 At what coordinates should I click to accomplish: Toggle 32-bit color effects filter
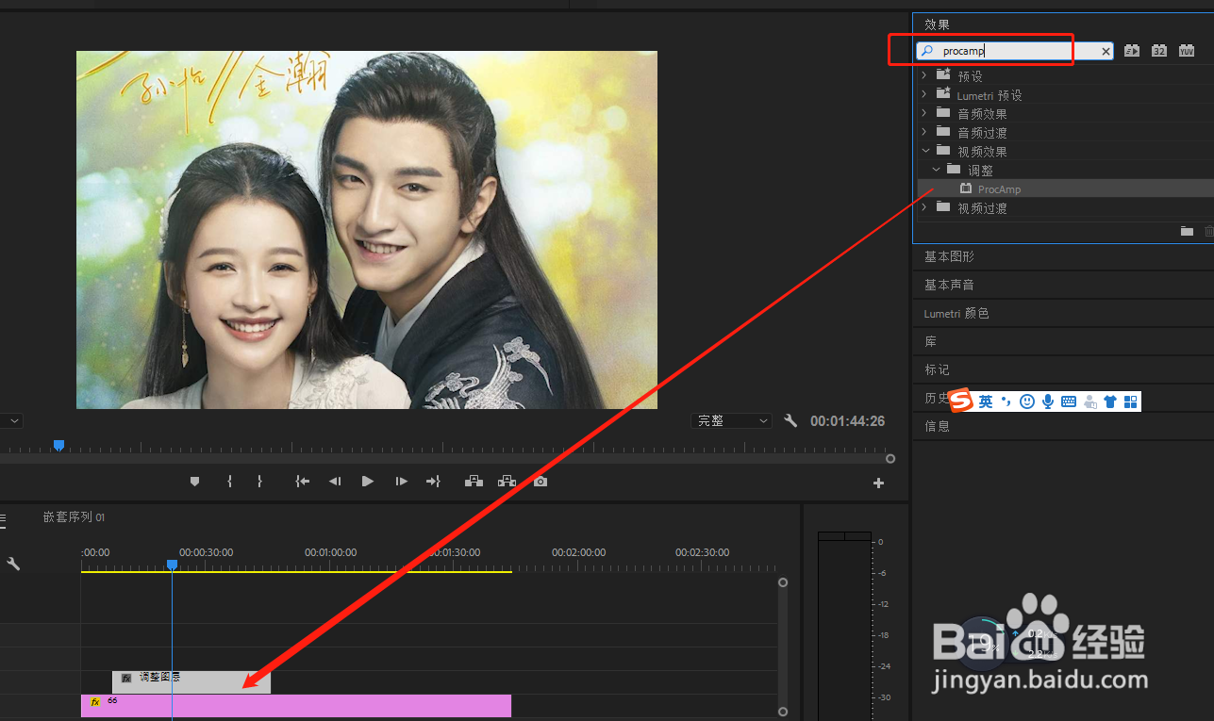[1159, 51]
